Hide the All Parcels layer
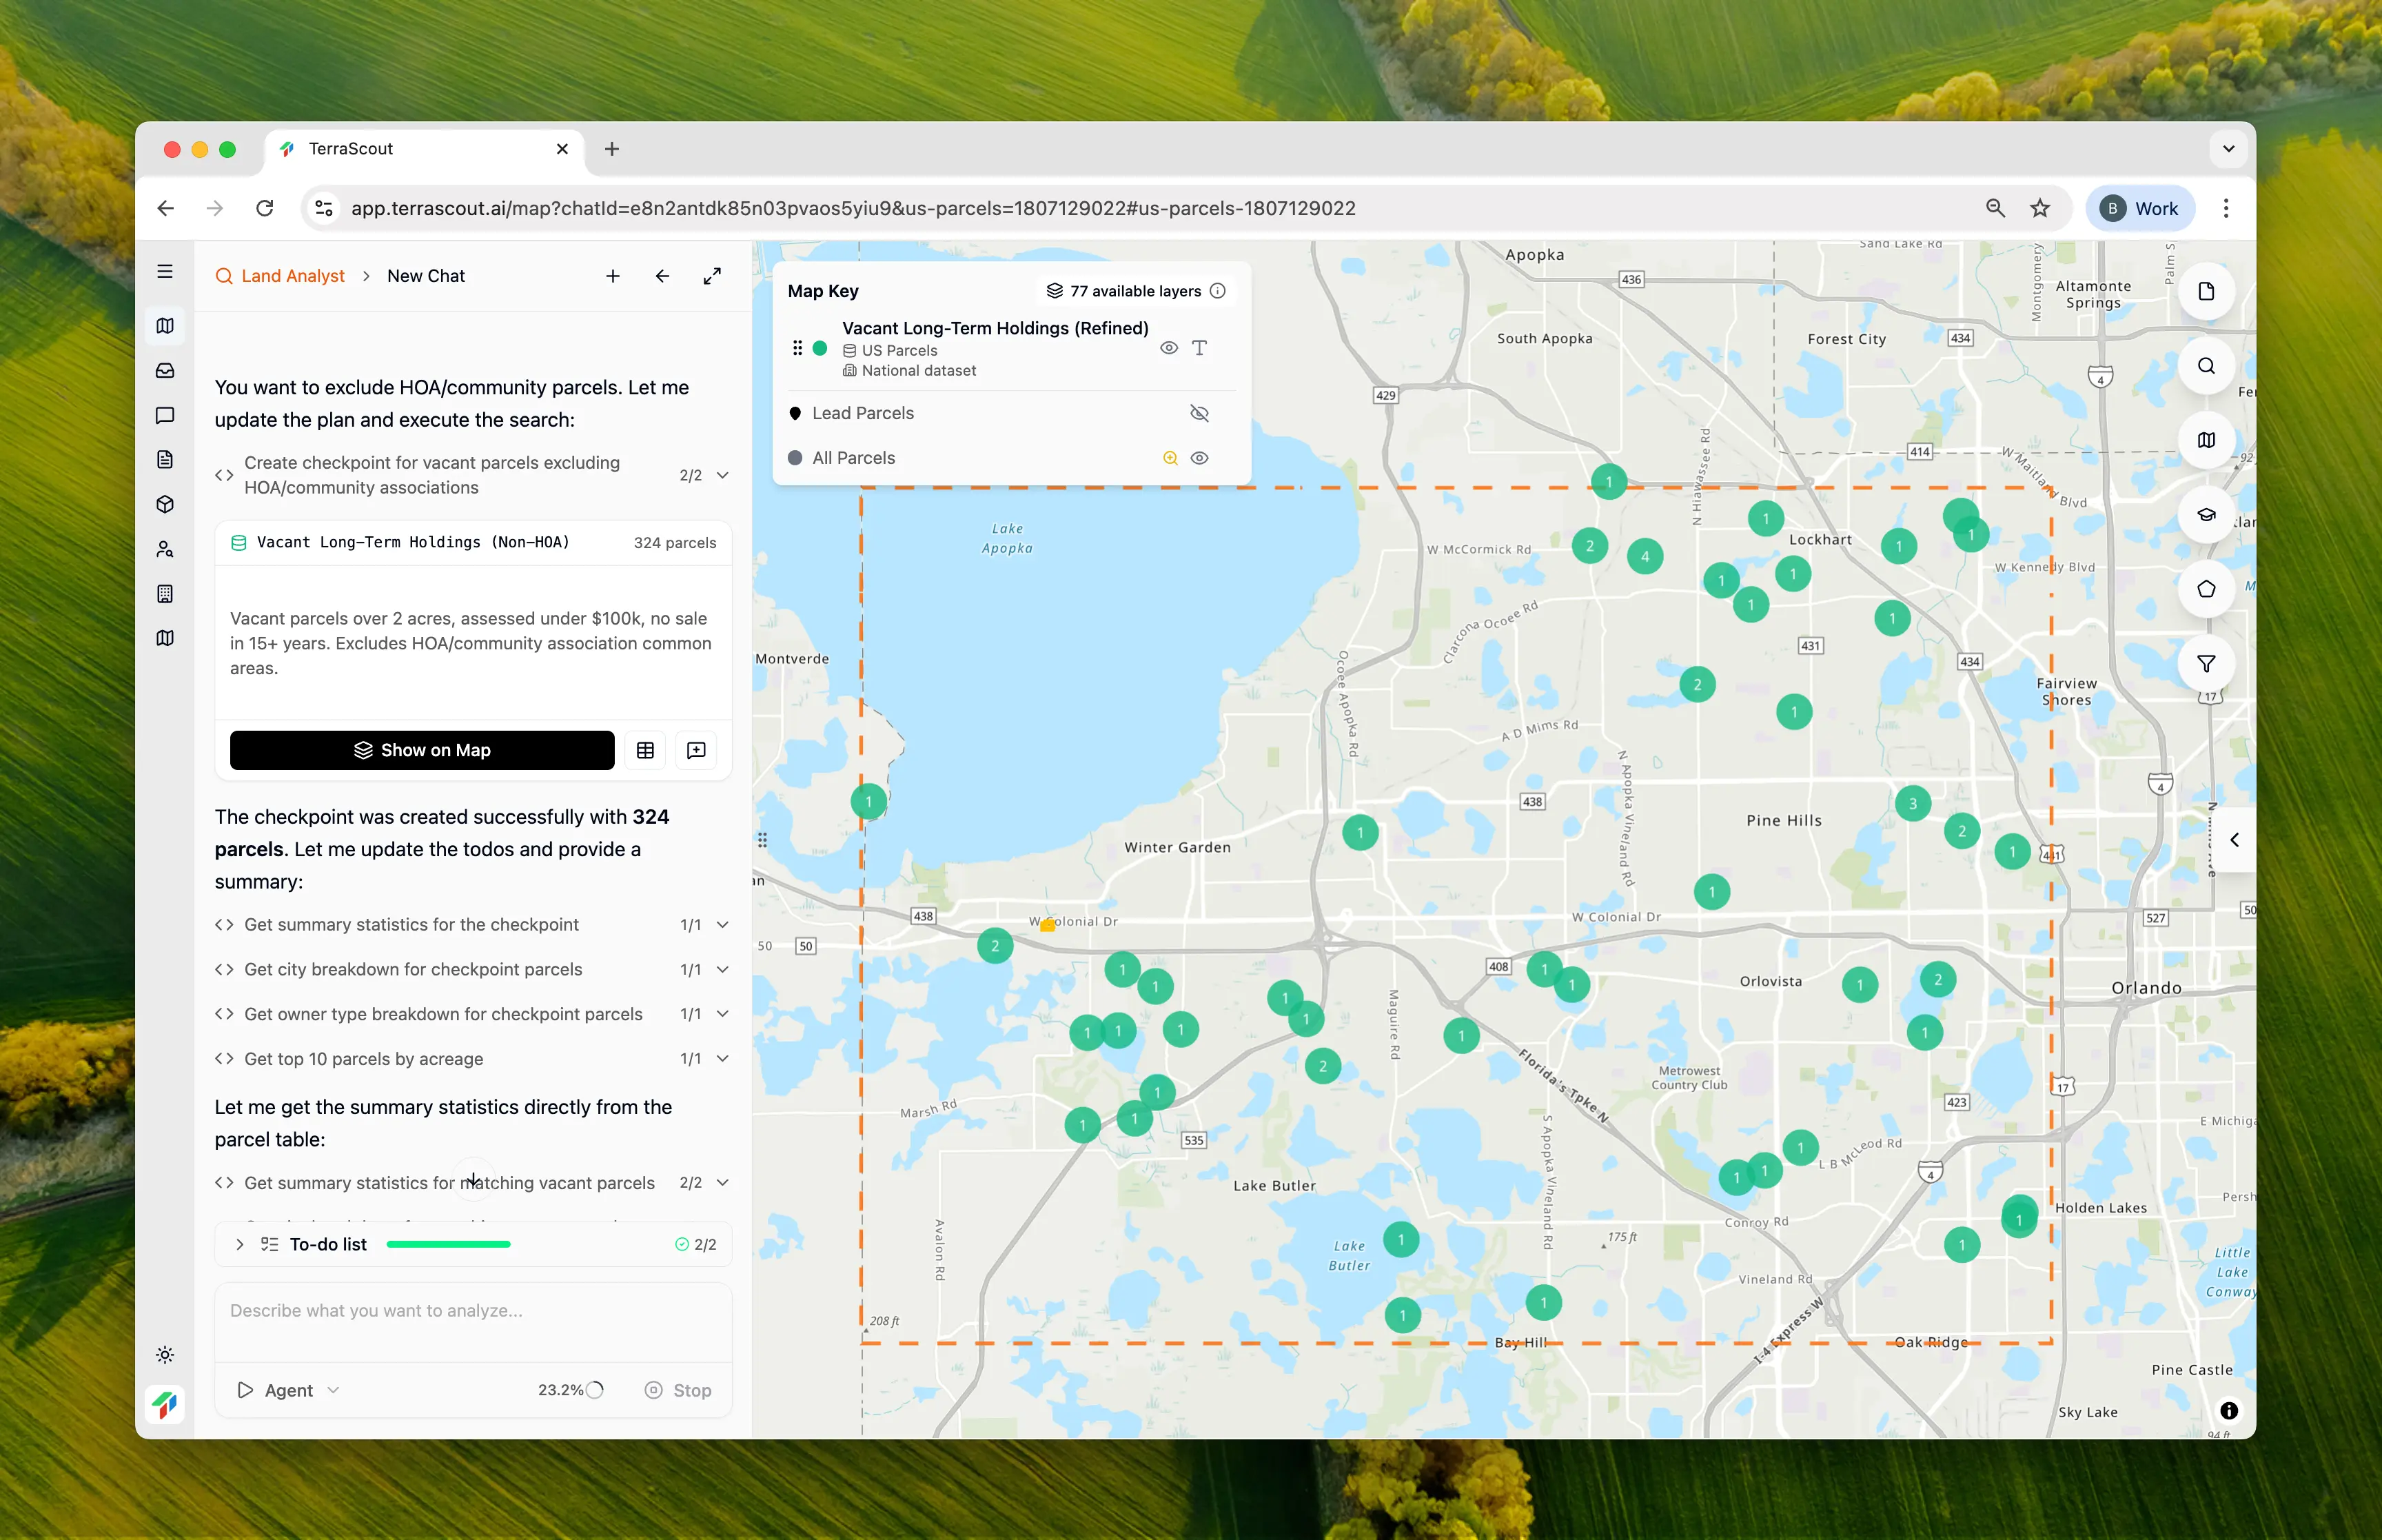The image size is (2382, 1540). tap(1199, 458)
